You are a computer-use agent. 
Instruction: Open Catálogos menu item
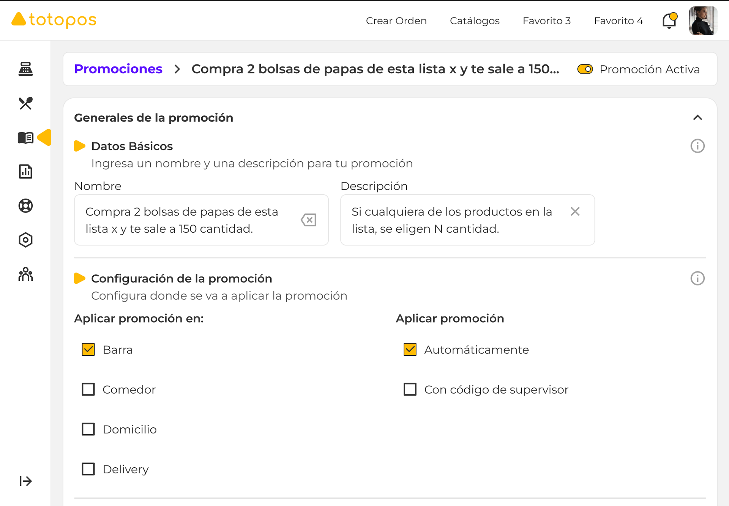click(474, 20)
